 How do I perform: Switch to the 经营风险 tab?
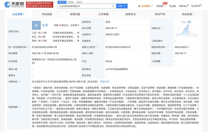pyautogui.click(x=75, y=14)
